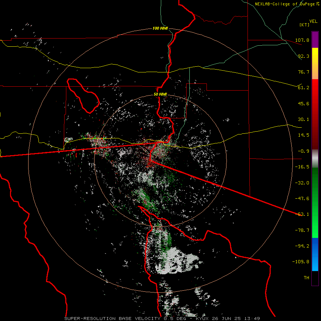This screenshot has height=321, width=321.
Task: Click the -109.8 legend value
Action: 301,262
